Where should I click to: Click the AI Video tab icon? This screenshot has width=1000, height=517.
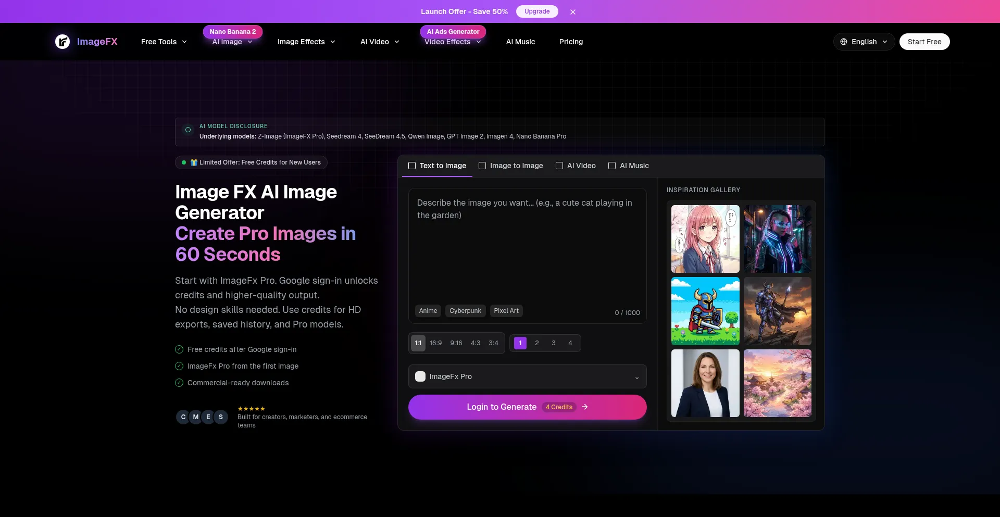(559, 166)
